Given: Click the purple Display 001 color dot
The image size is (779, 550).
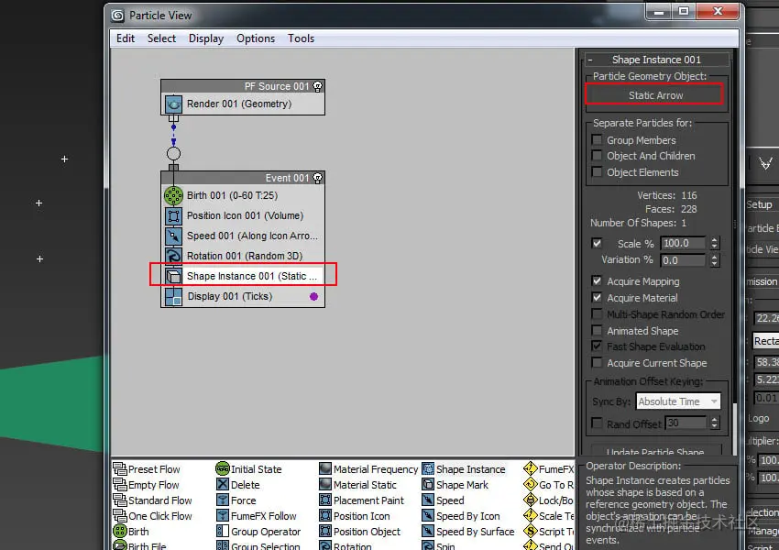Looking at the screenshot, I should (313, 297).
